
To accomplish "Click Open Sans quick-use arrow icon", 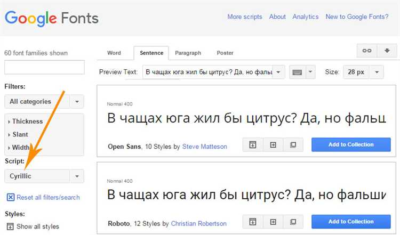I will tap(273, 145).
